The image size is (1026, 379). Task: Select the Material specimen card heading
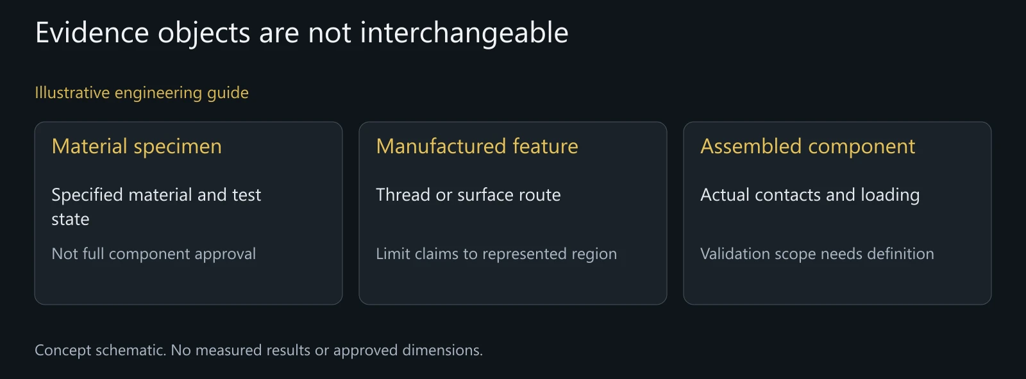tap(137, 147)
